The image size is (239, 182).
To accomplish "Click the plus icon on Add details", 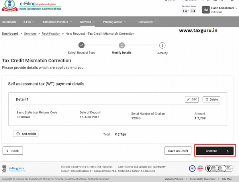I will coord(18,134).
